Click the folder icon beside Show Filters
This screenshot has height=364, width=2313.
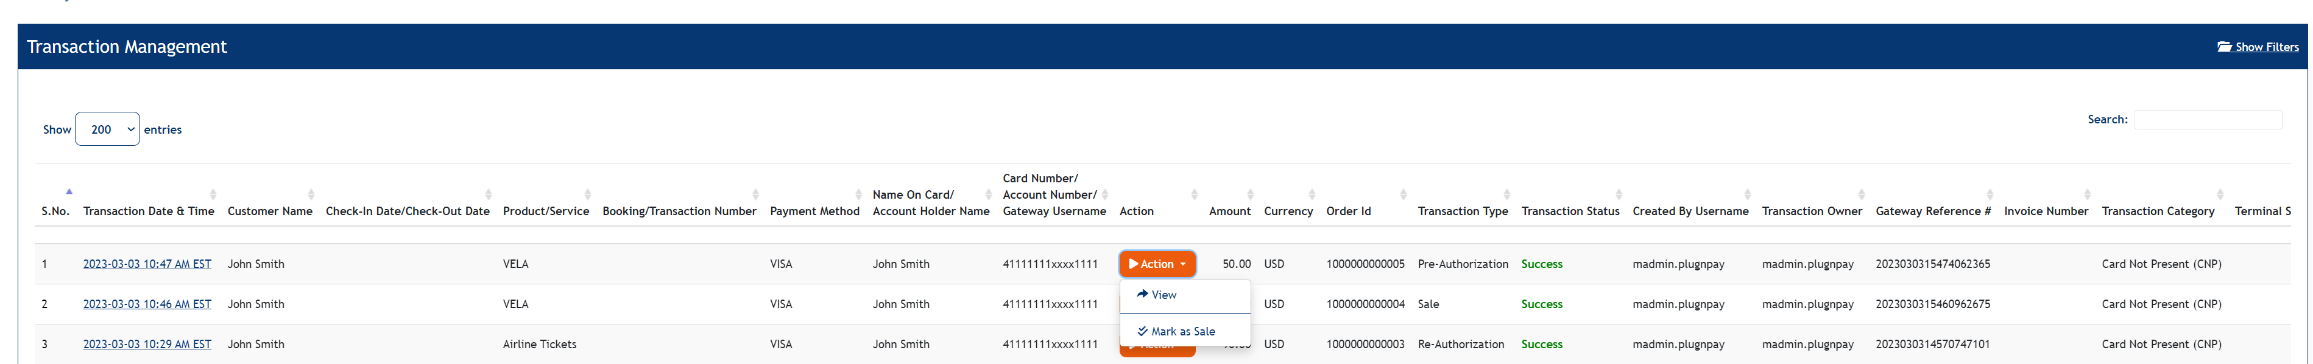pos(2224,47)
